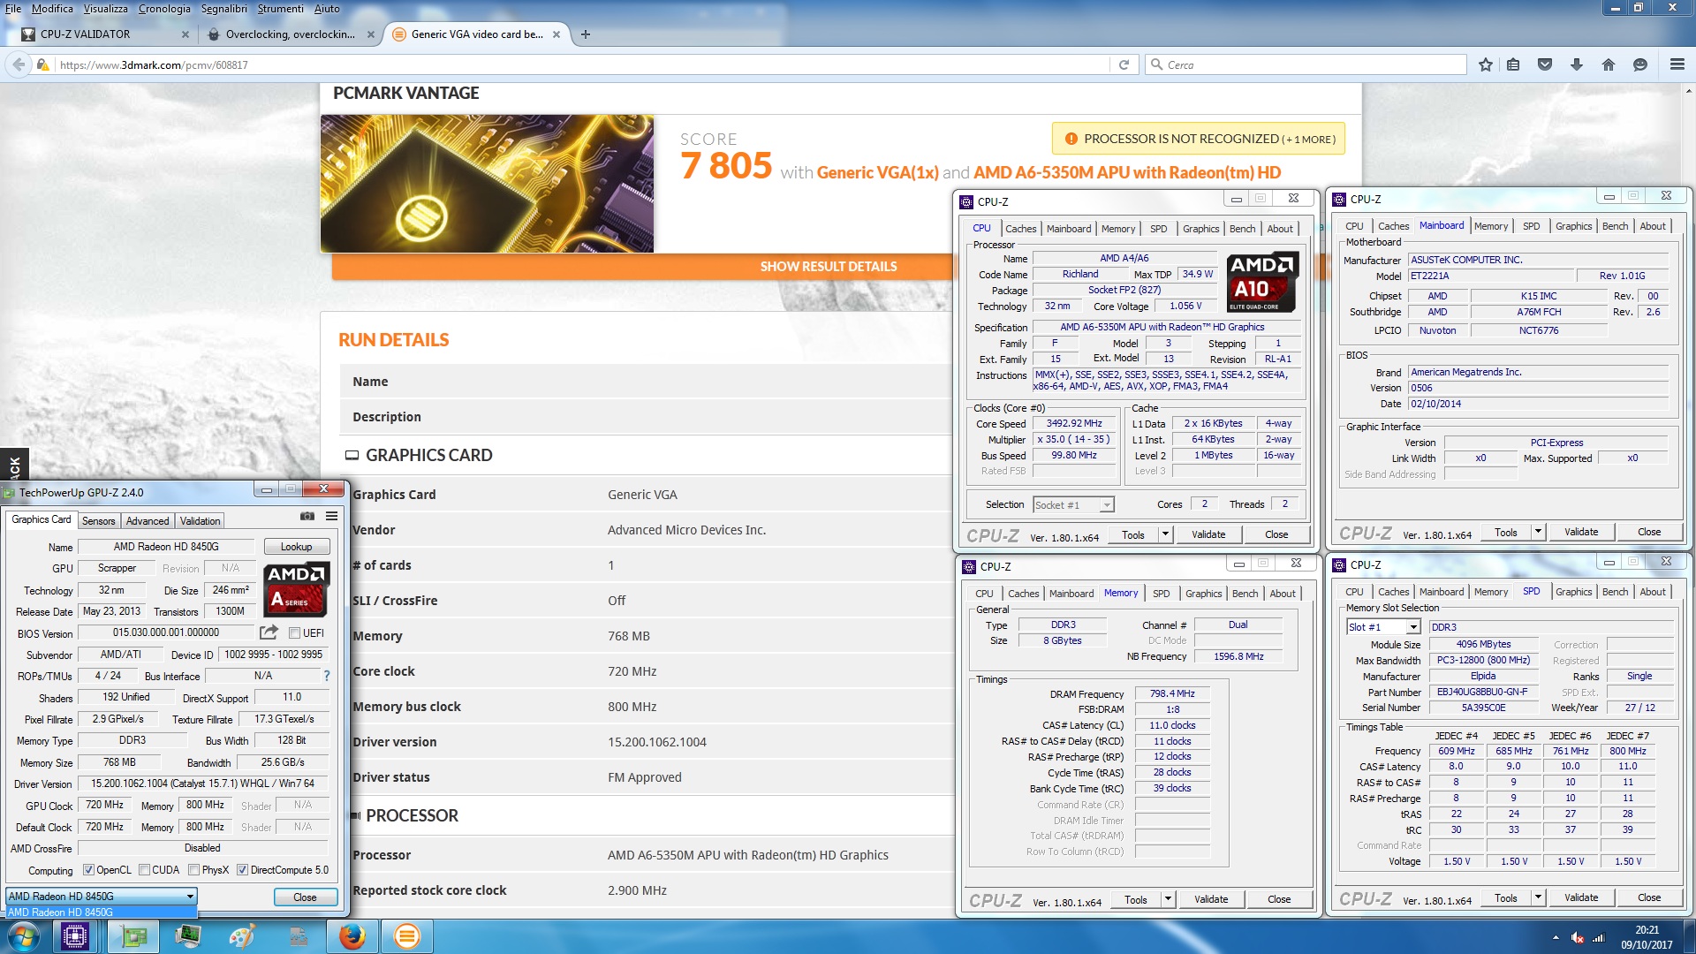The width and height of the screenshot is (1696, 954).
Task: Click the Cerca search box
Action: 1306,64
